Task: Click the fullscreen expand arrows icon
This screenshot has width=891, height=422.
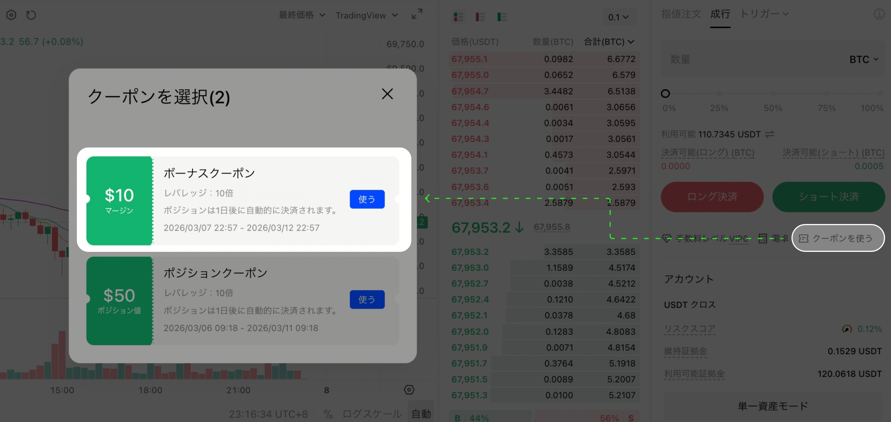Action: click(x=417, y=14)
